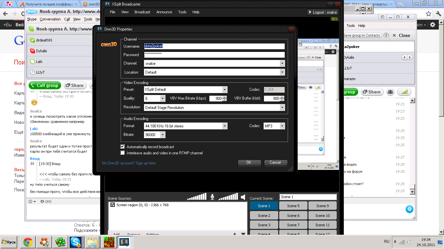Show hidden system tray icons
Image resolution: width=444 pixels, height=249 pixels.
tap(395, 242)
